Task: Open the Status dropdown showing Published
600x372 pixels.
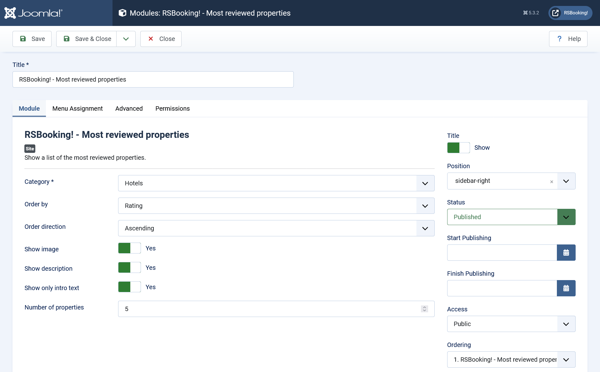Action: (x=511, y=217)
